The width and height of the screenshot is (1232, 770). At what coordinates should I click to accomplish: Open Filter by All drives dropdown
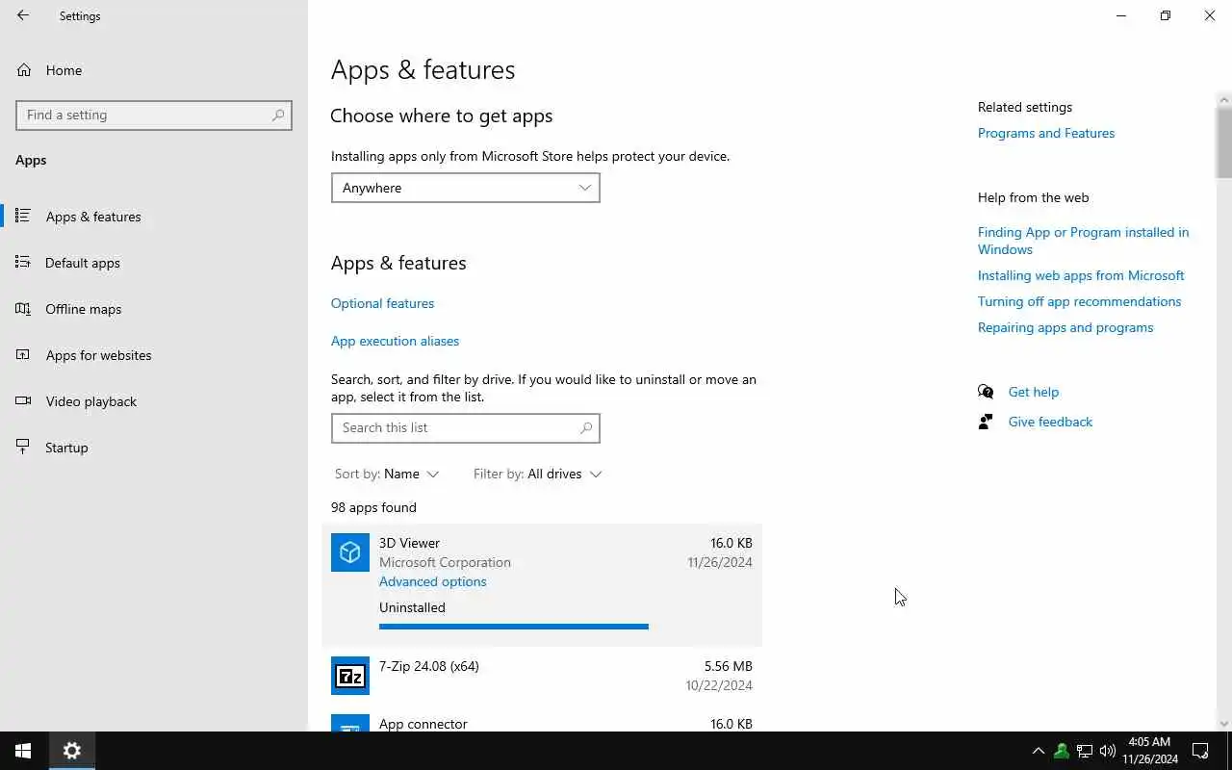537,474
